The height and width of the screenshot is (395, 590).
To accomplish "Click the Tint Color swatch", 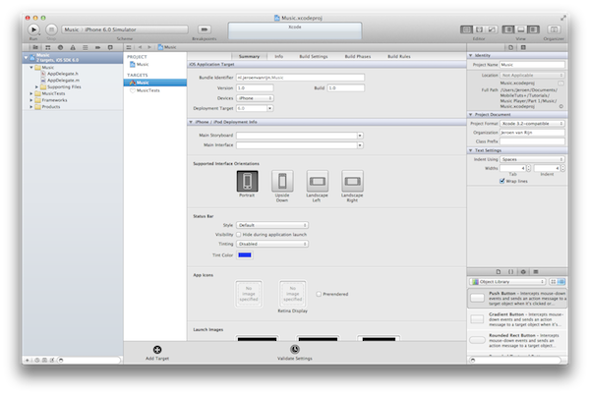I will pos(245,255).
